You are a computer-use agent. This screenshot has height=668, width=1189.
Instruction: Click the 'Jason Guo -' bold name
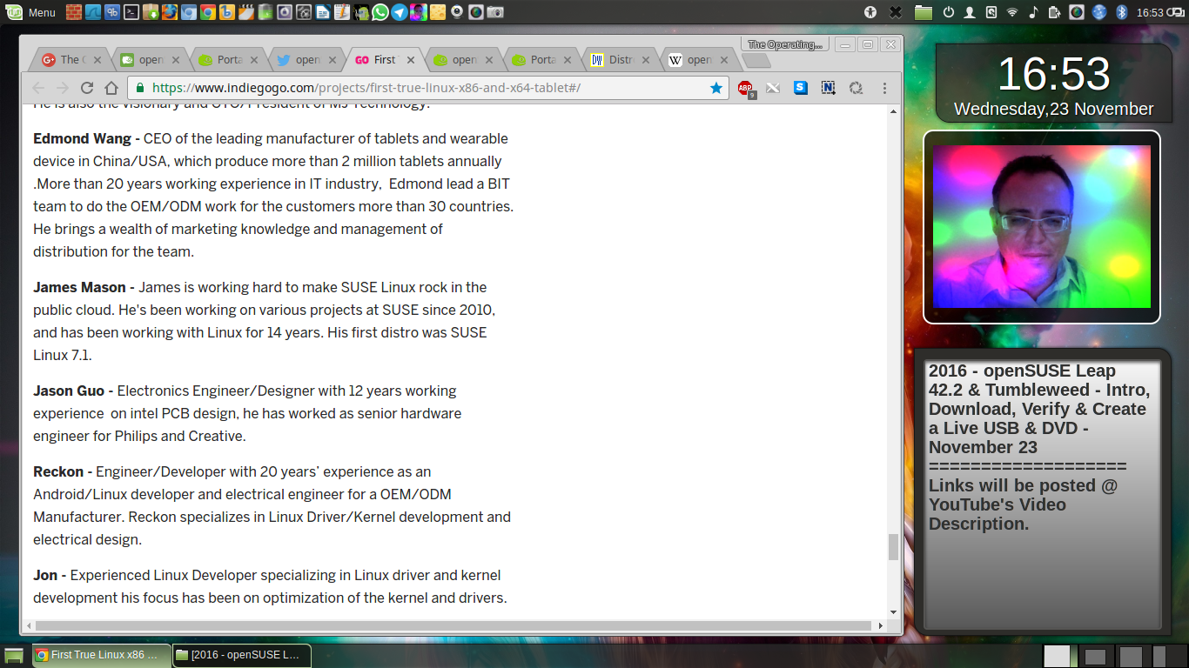73,391
